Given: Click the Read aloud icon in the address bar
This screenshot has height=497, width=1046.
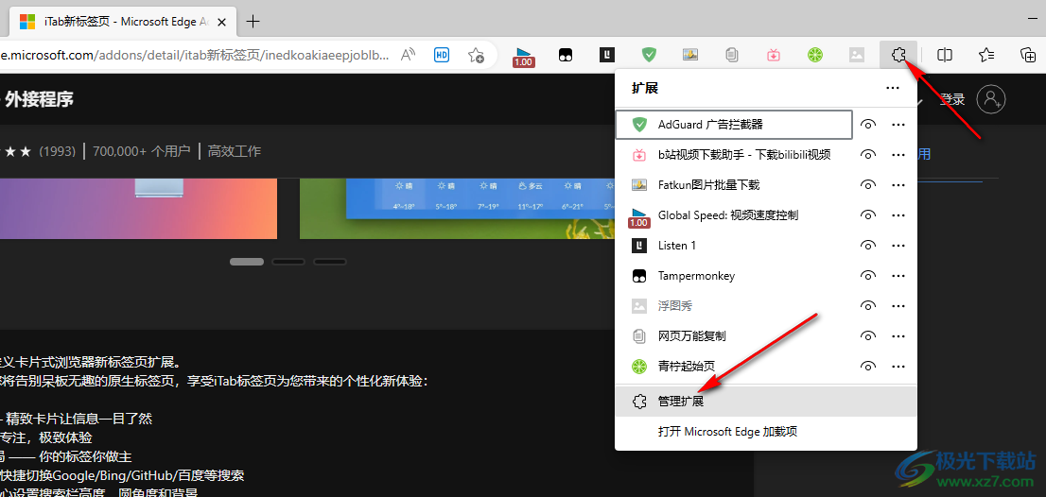Looking at the screenshot, I should tap(409, 55).
